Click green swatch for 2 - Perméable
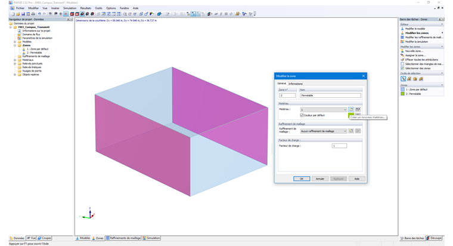The width and height of the screenshot is (453, 246). pos(402,94)
